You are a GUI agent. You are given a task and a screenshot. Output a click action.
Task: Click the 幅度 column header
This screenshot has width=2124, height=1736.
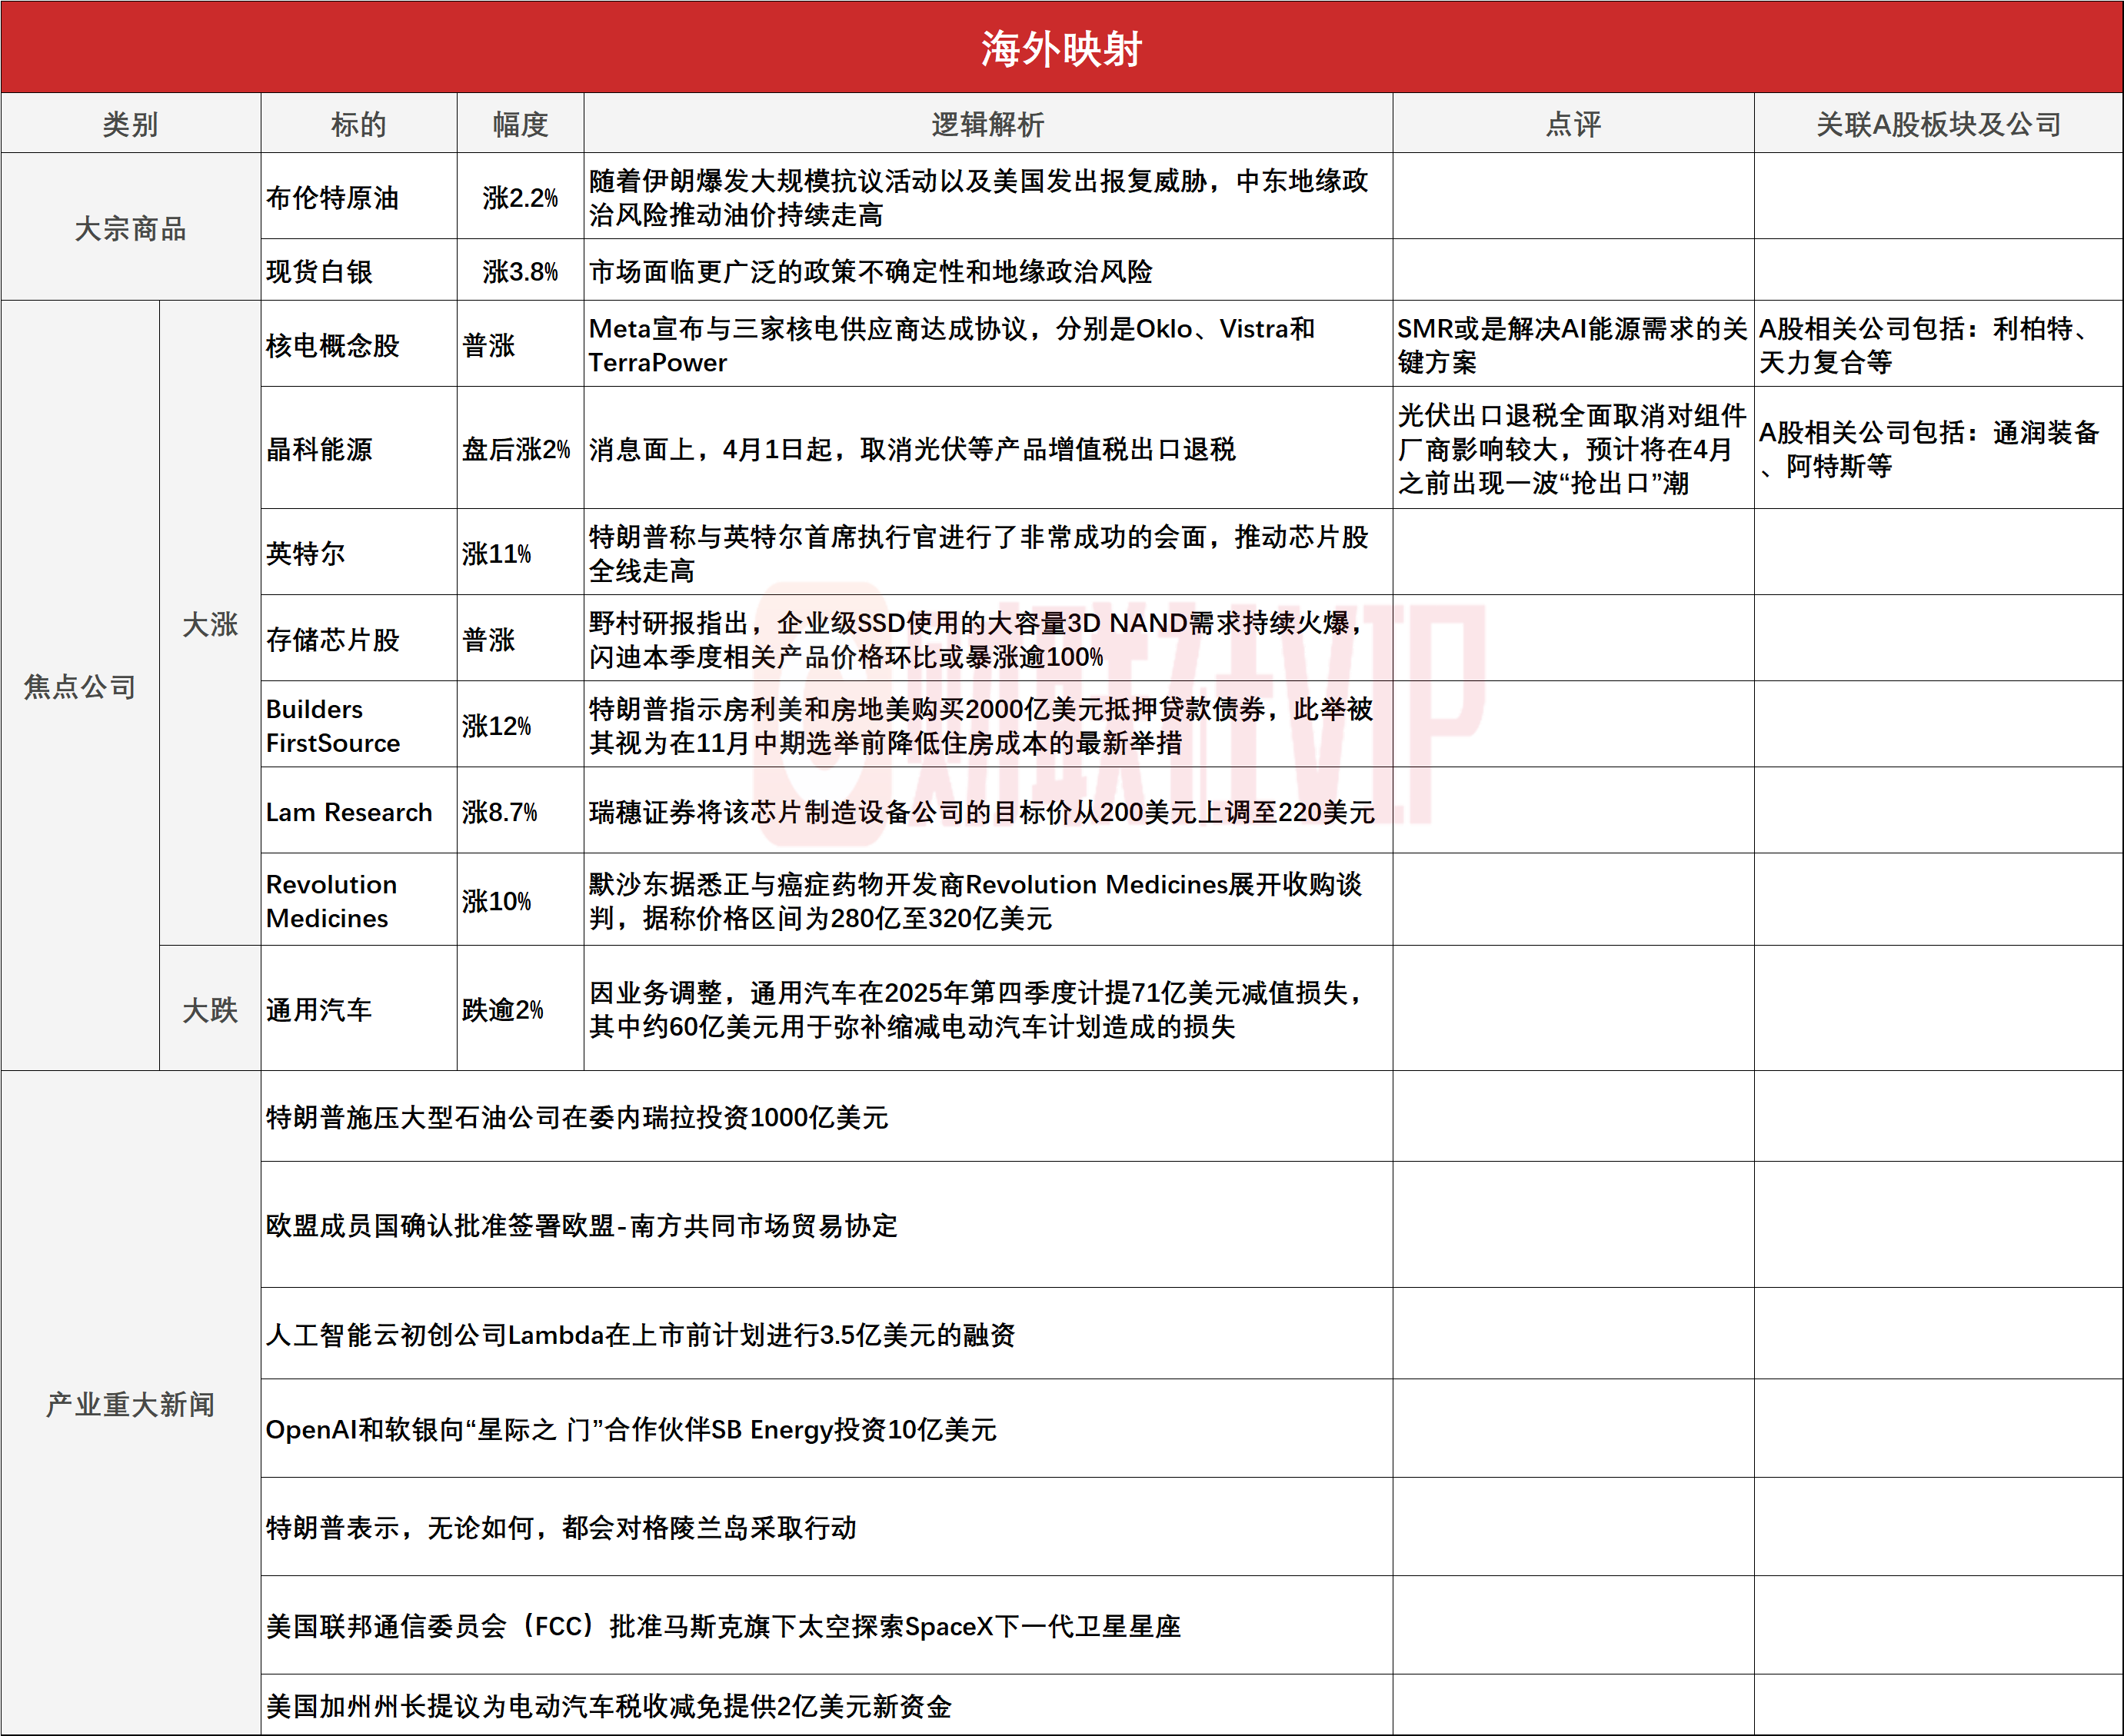coord(520,124)
